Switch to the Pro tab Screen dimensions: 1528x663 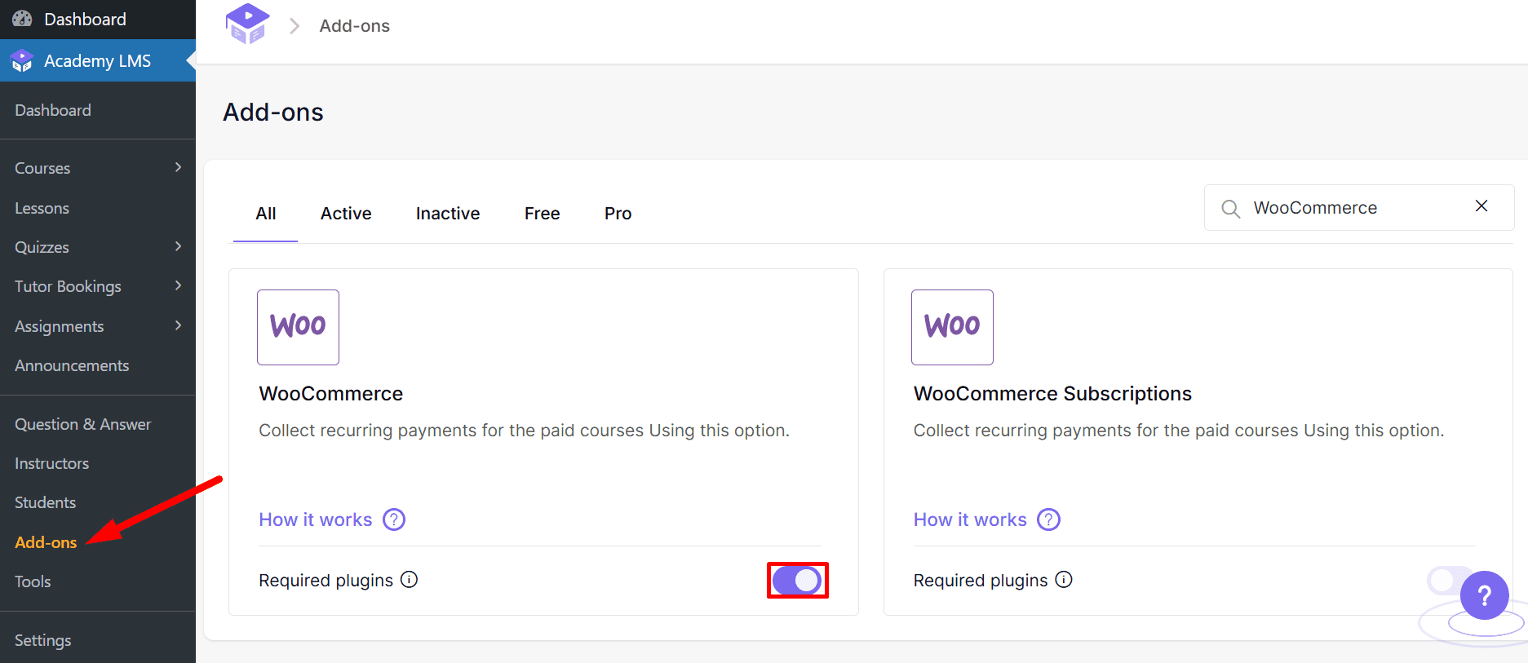[x=618, y=214]
